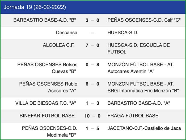This screenshot has width=186, height=140.
Task: Select BINEFAR-FUTBOL BASE team
Action: [x=47, y=116]
